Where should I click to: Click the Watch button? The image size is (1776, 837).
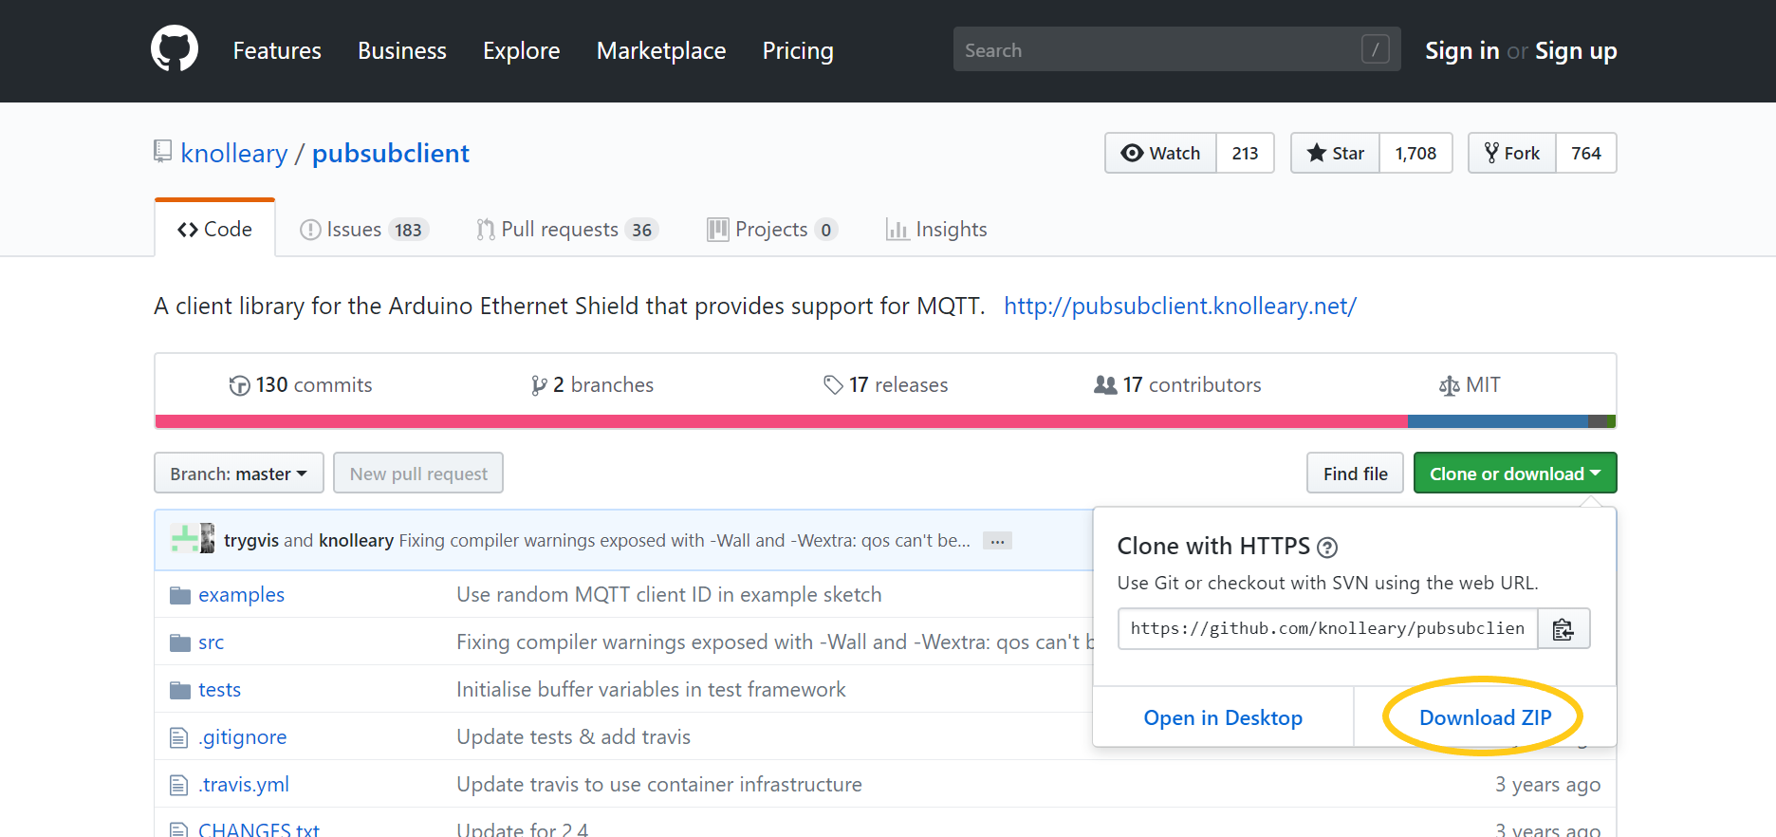click(1160, 153)
